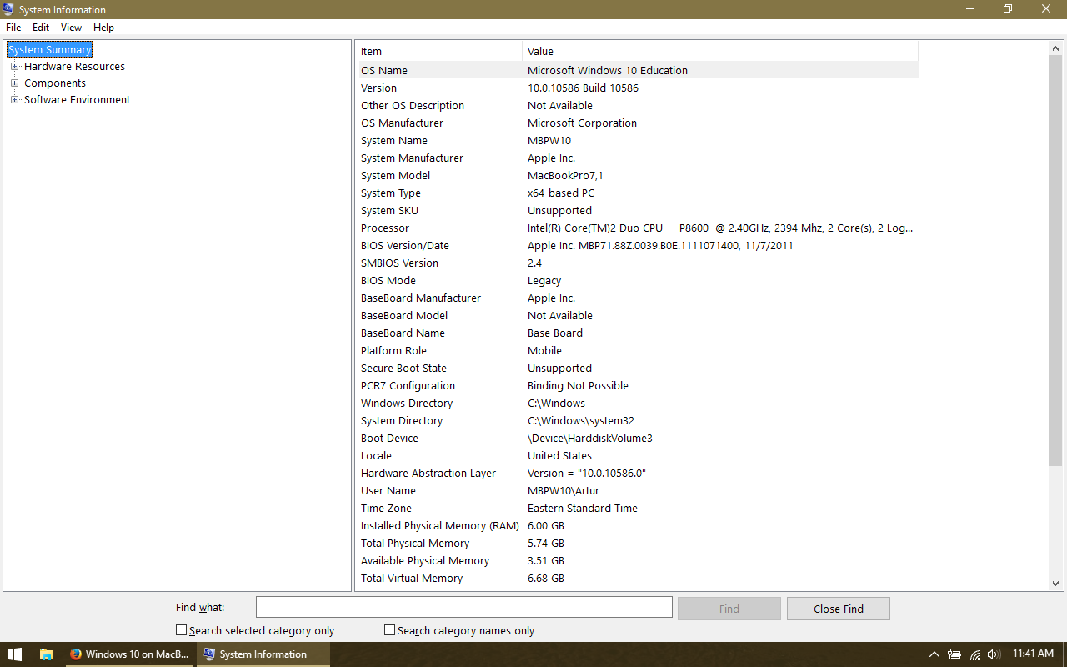1067x667 pixels.
Task: Sort by the Value column header
Action: 720,52
